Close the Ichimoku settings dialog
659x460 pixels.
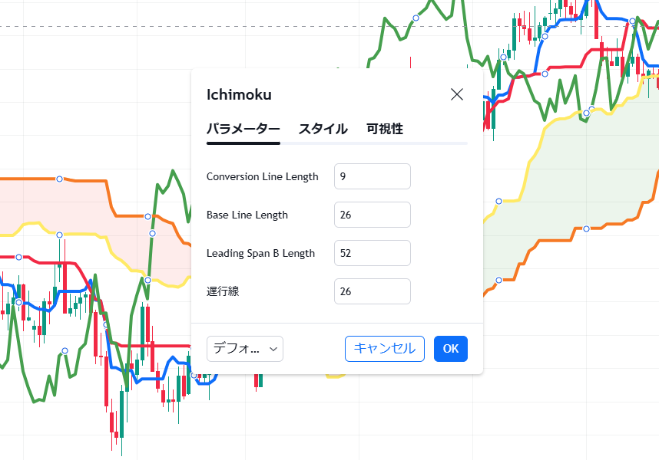tap(457, 94)
